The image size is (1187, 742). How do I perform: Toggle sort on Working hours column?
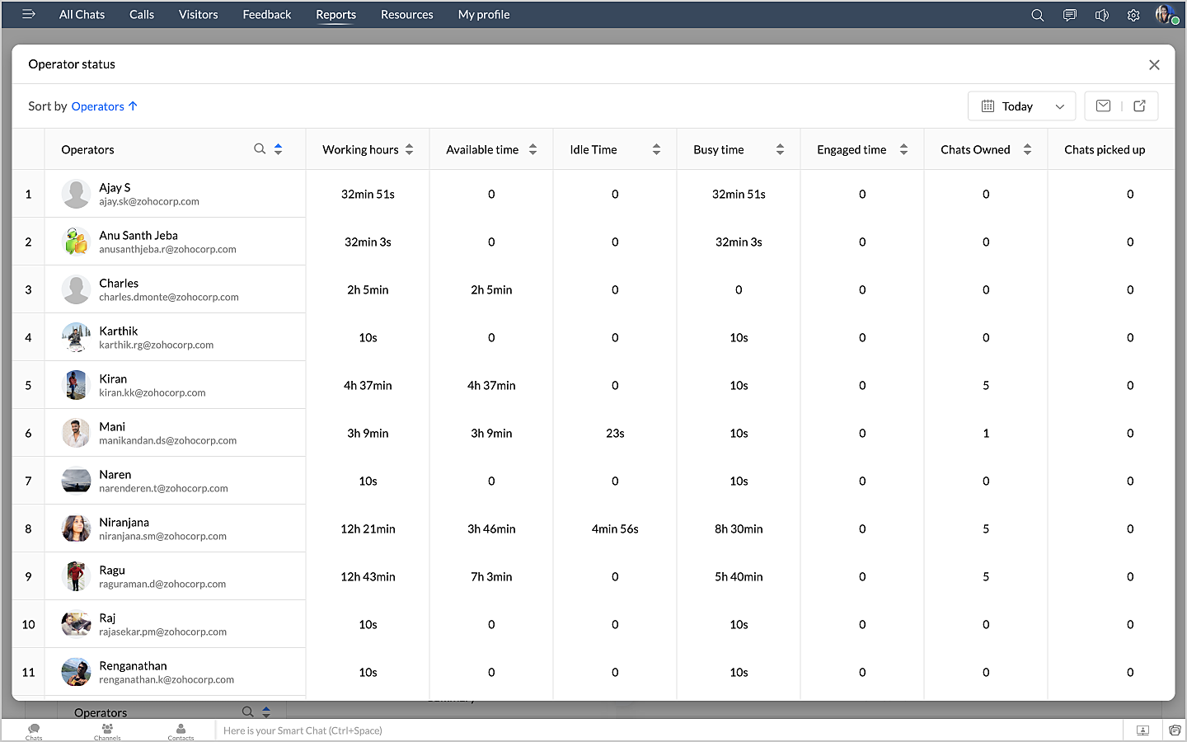(409, 149)
